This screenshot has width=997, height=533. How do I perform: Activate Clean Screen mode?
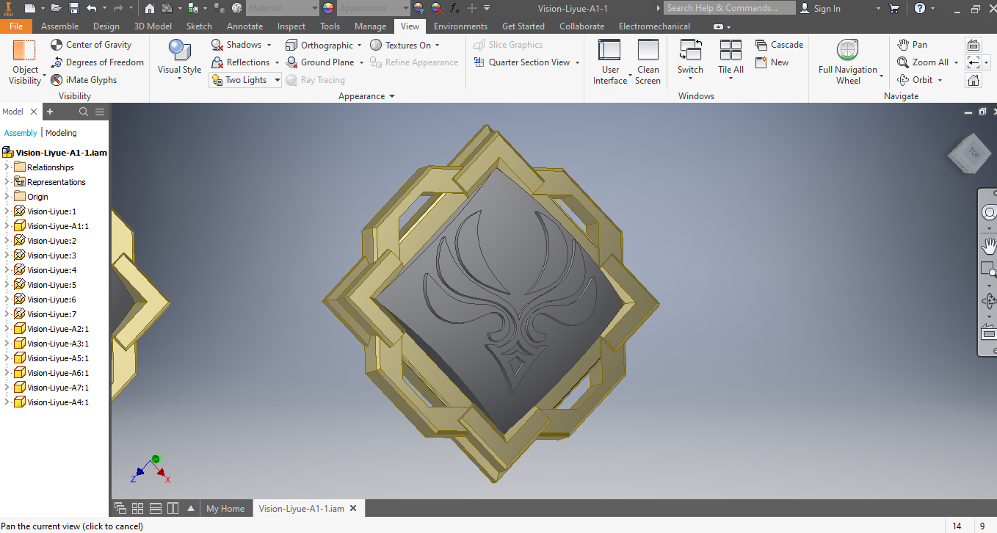648,62
